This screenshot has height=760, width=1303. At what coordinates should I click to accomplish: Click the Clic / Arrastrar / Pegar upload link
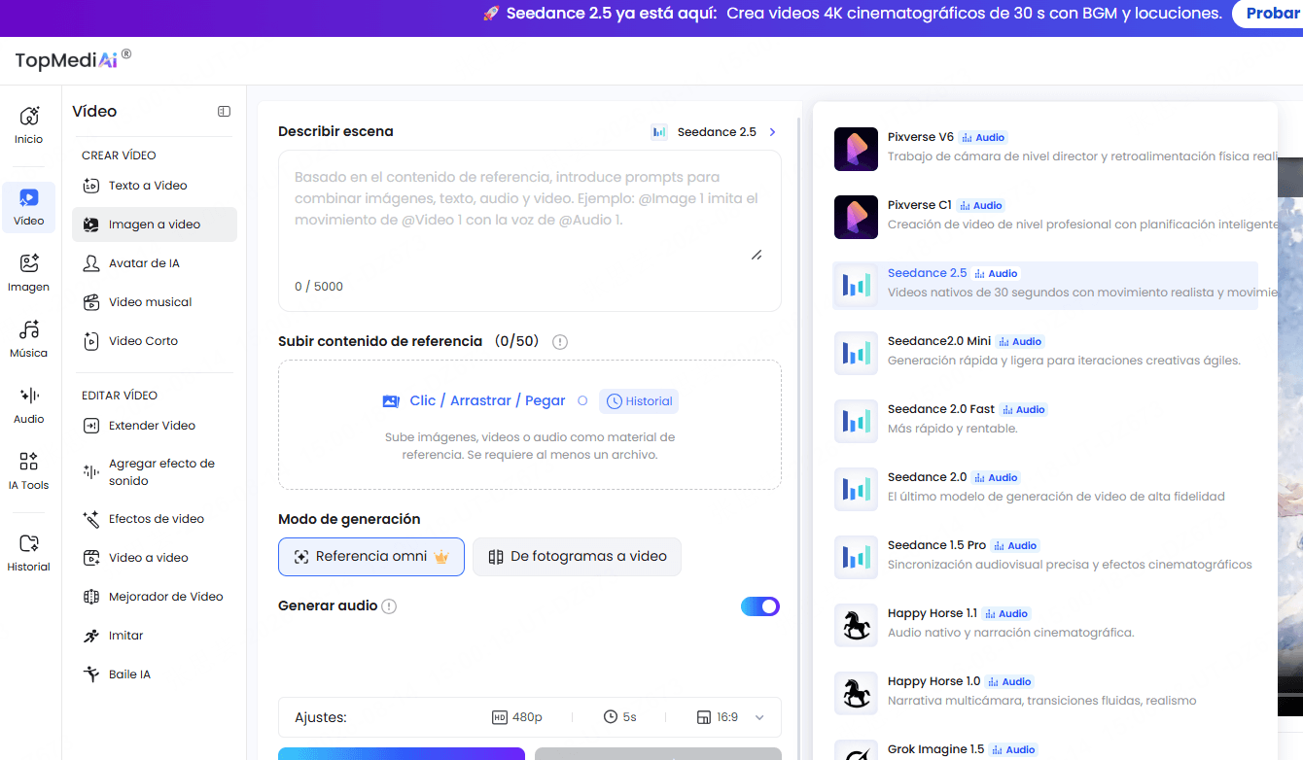[487, 400]
